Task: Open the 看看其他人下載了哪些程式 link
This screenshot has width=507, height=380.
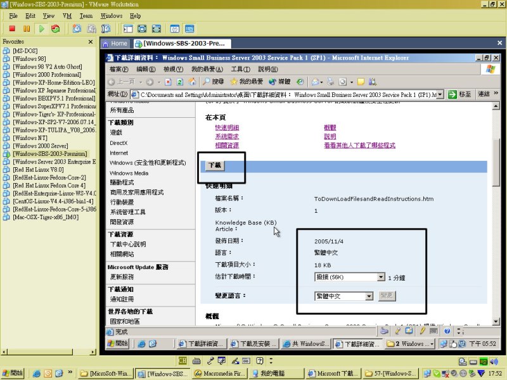Action: pyautogui.click(x=359, y=146)
